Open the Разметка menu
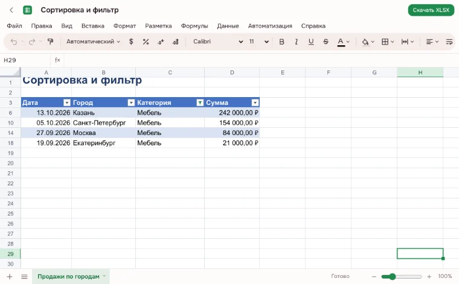The image size is (459, 284). (158, 26)
